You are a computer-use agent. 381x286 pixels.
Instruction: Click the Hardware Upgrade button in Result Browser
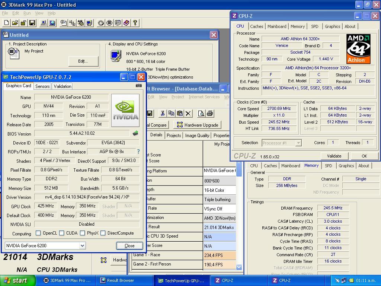click(197, 125)
